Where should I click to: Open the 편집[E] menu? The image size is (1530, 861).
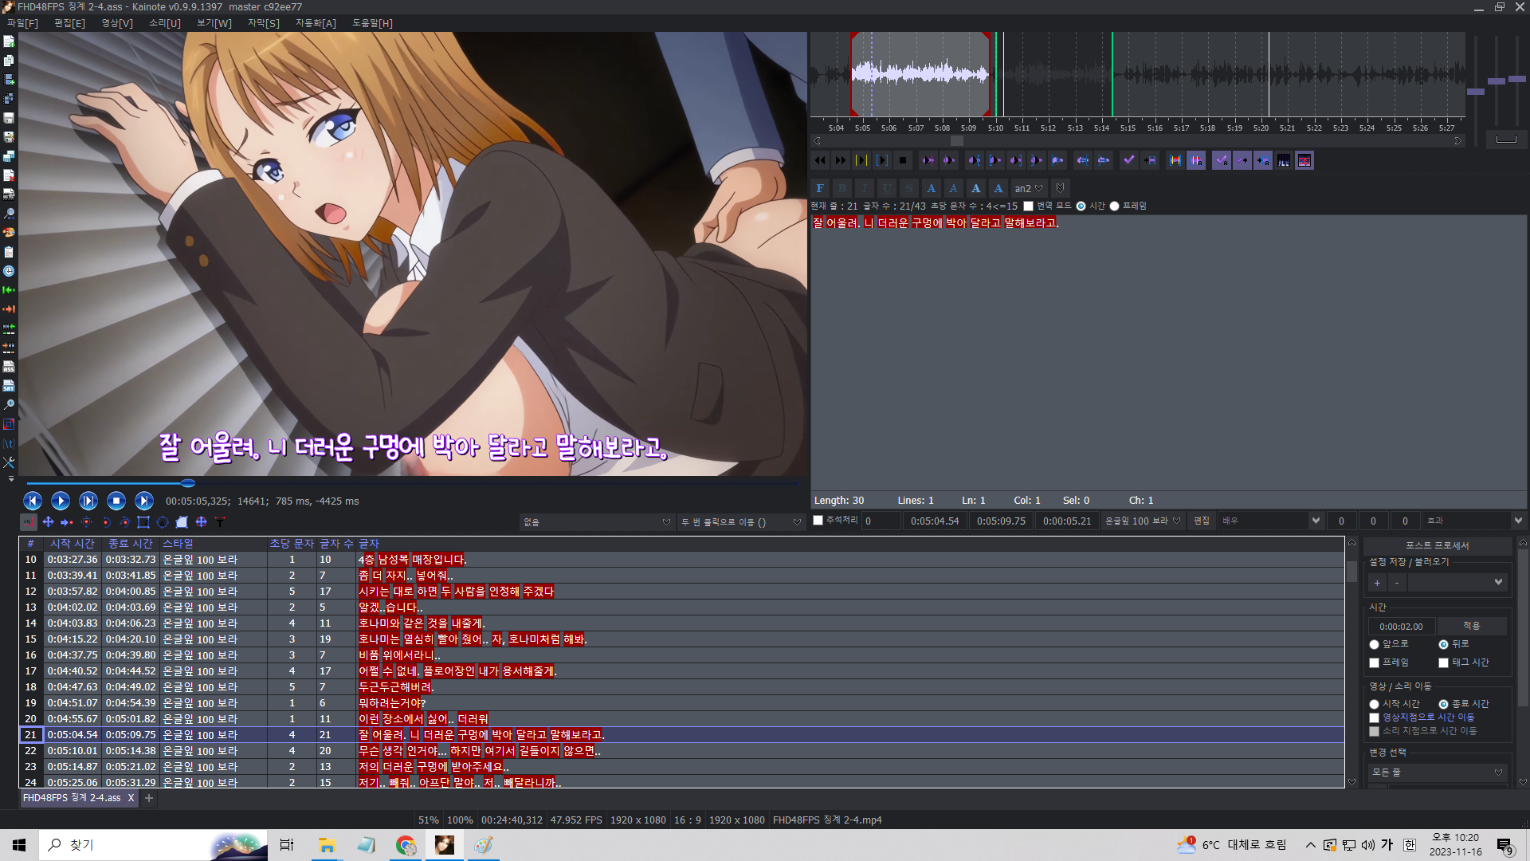tap(69, 23)
